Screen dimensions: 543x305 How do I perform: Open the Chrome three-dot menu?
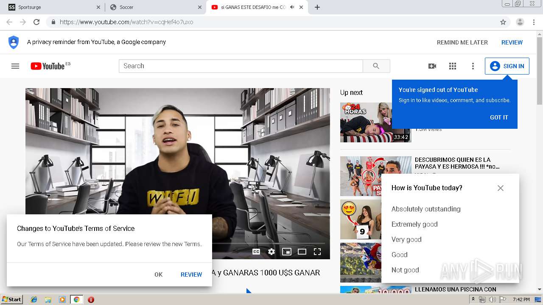534,22
